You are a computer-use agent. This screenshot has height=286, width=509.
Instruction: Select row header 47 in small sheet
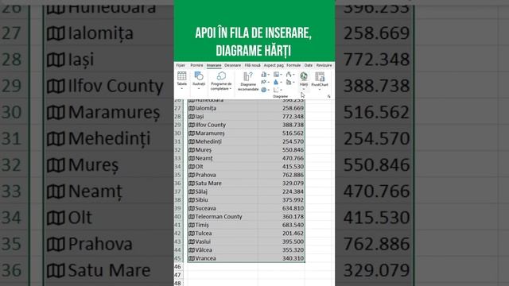pos(177,275)
